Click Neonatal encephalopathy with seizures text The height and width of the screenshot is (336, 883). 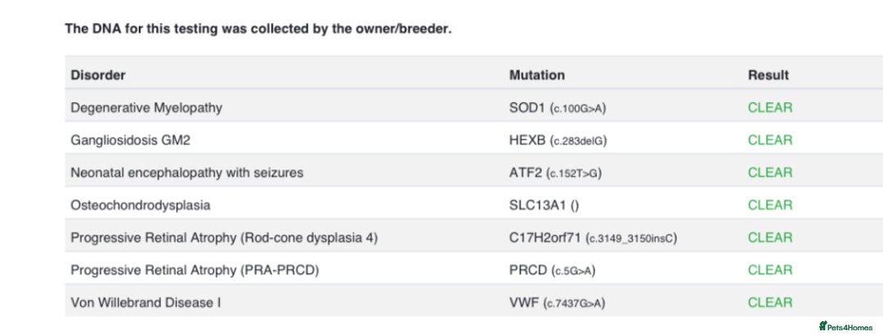point(186,172)
